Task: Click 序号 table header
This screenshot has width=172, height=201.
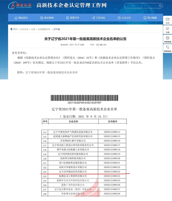Action: (45, 121)
